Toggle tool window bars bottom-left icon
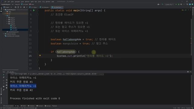Image resolution: width=194 pixels, height=109 pixels. pos(1,108)
